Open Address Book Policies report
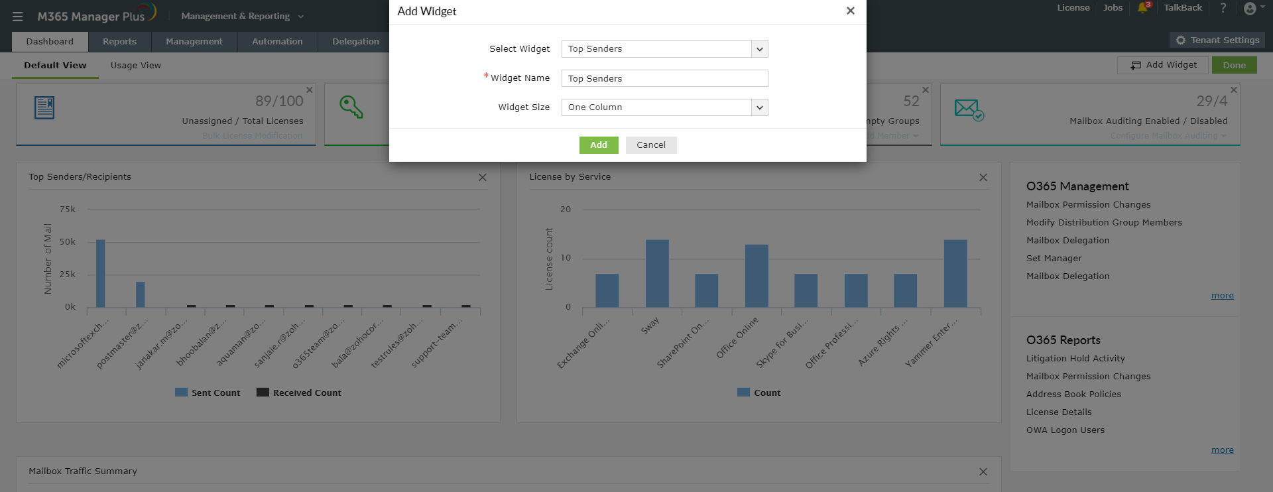 [1074, 395]
